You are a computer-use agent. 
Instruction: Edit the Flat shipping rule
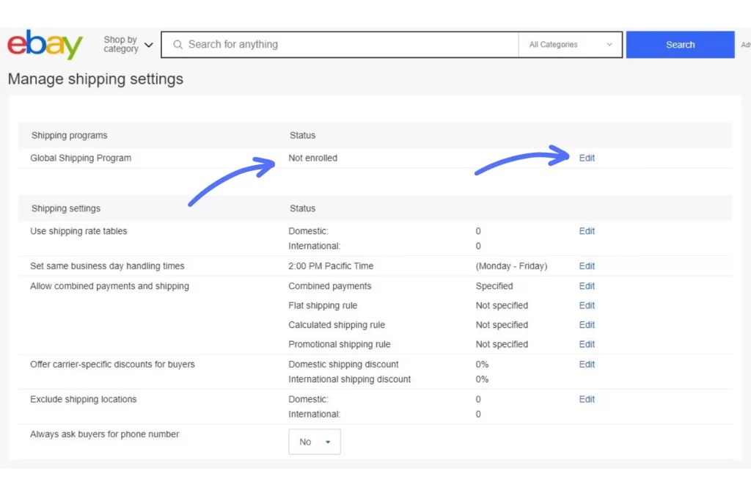pyautogui.click(x=586, y=305)
